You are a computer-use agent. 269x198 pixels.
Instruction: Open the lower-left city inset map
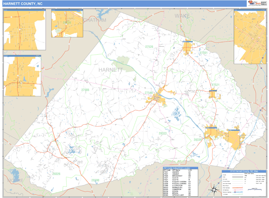pyautogui.click(x=22, y=76)
